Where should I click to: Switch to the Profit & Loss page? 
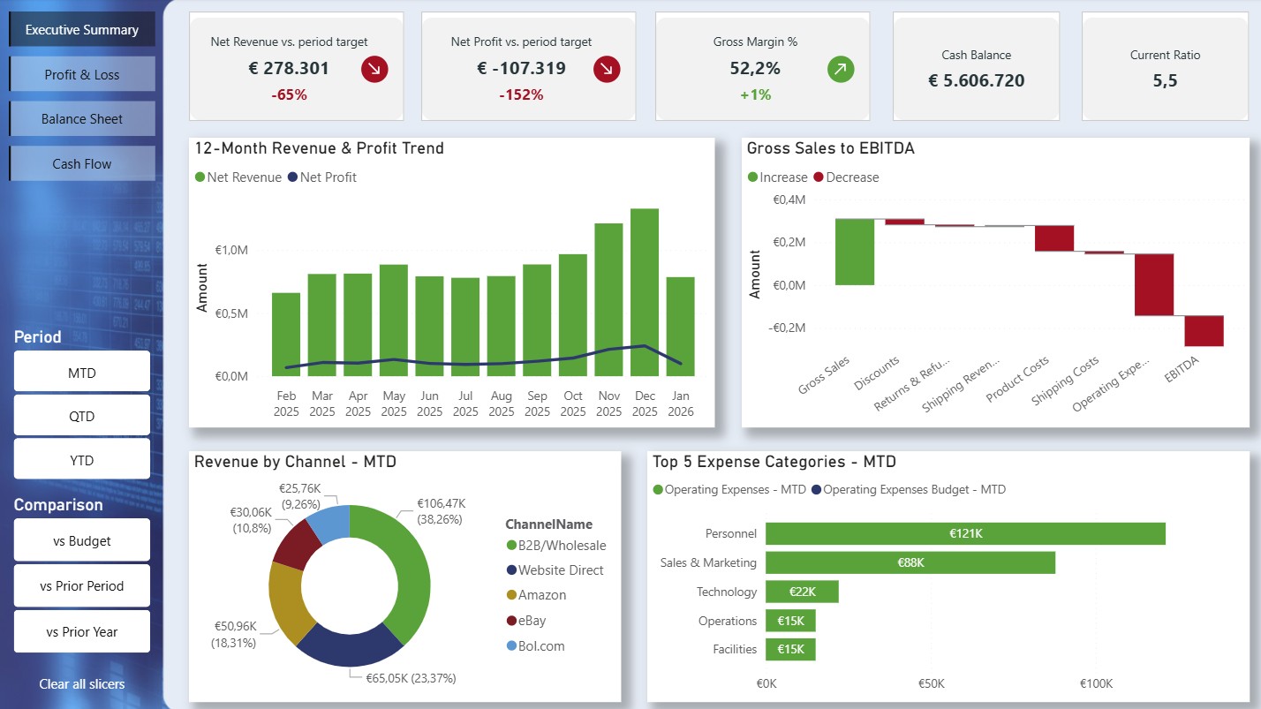pyautogui.click(x=81, y=73)
